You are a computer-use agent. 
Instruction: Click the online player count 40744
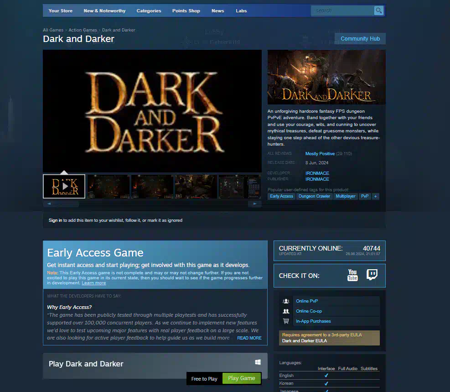click(372, 248)
